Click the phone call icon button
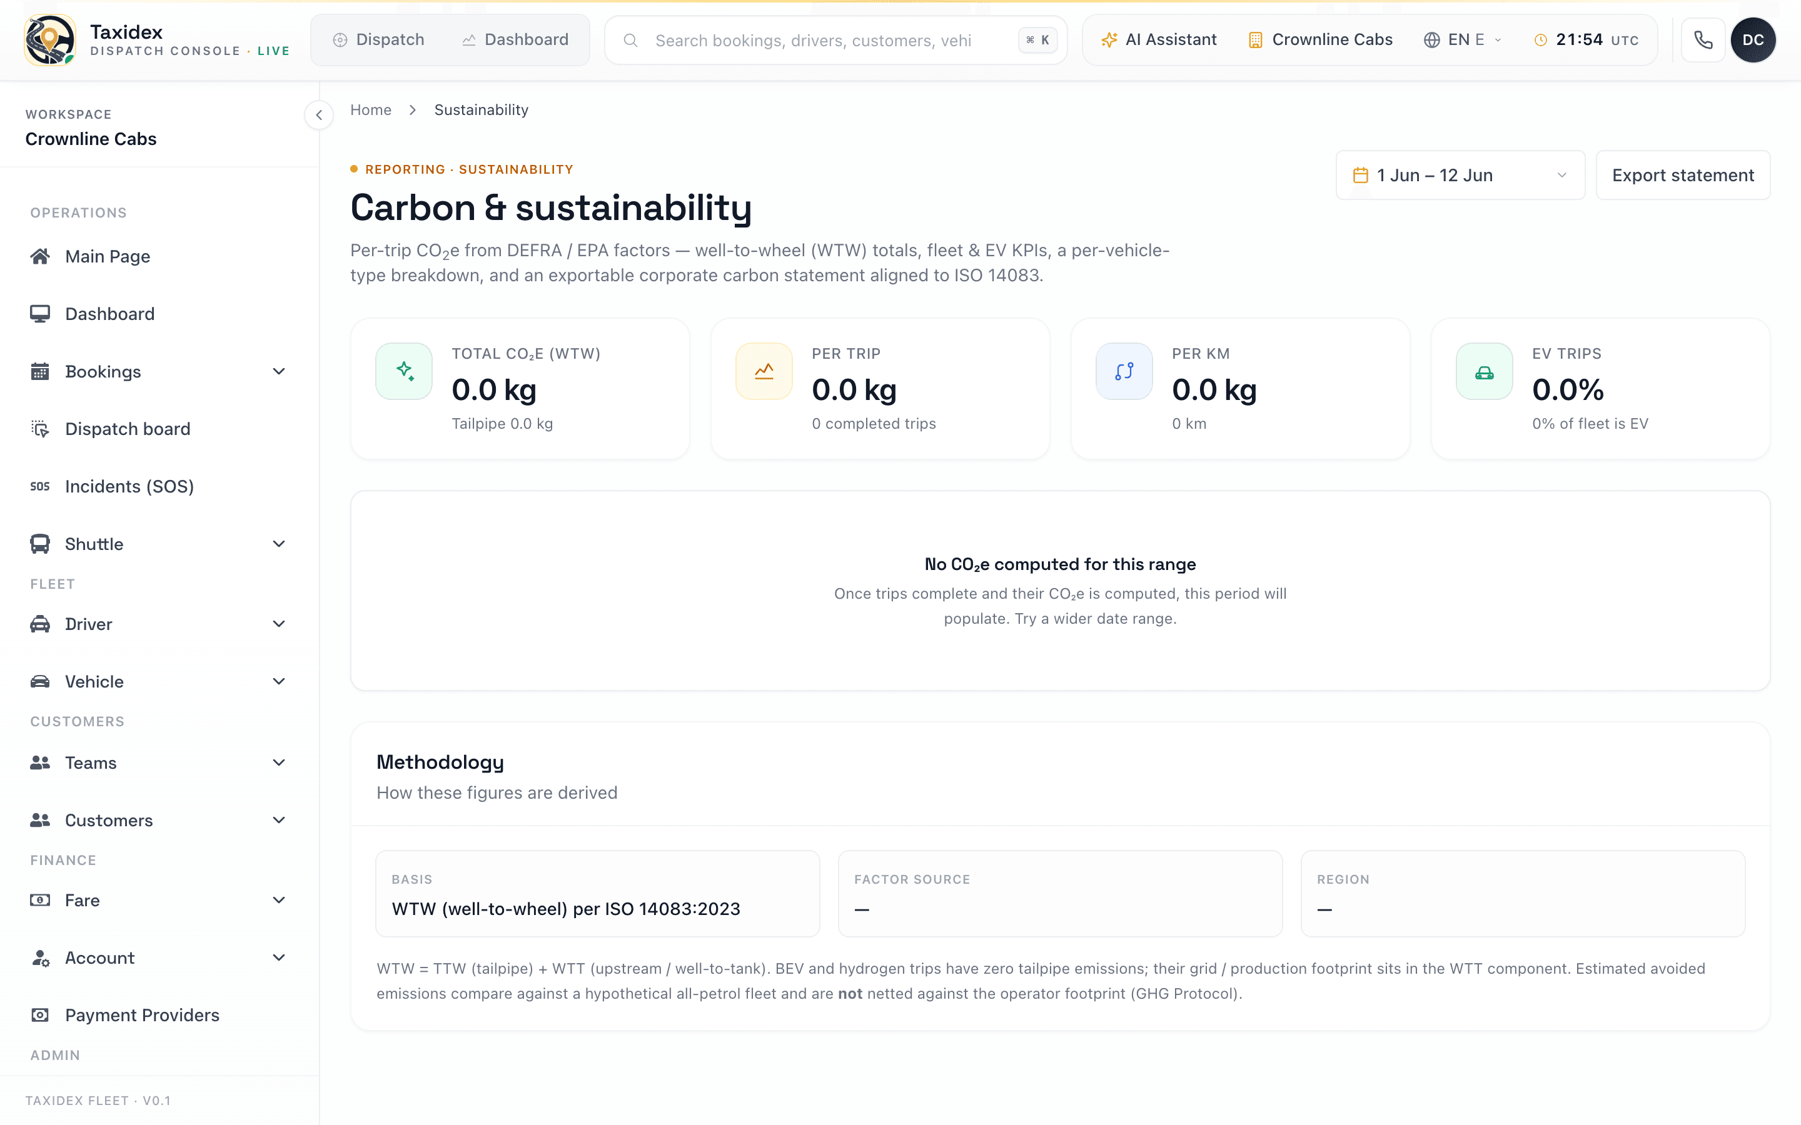Viewport: 1801px width, 1125px height. [x=1703, y=40]
